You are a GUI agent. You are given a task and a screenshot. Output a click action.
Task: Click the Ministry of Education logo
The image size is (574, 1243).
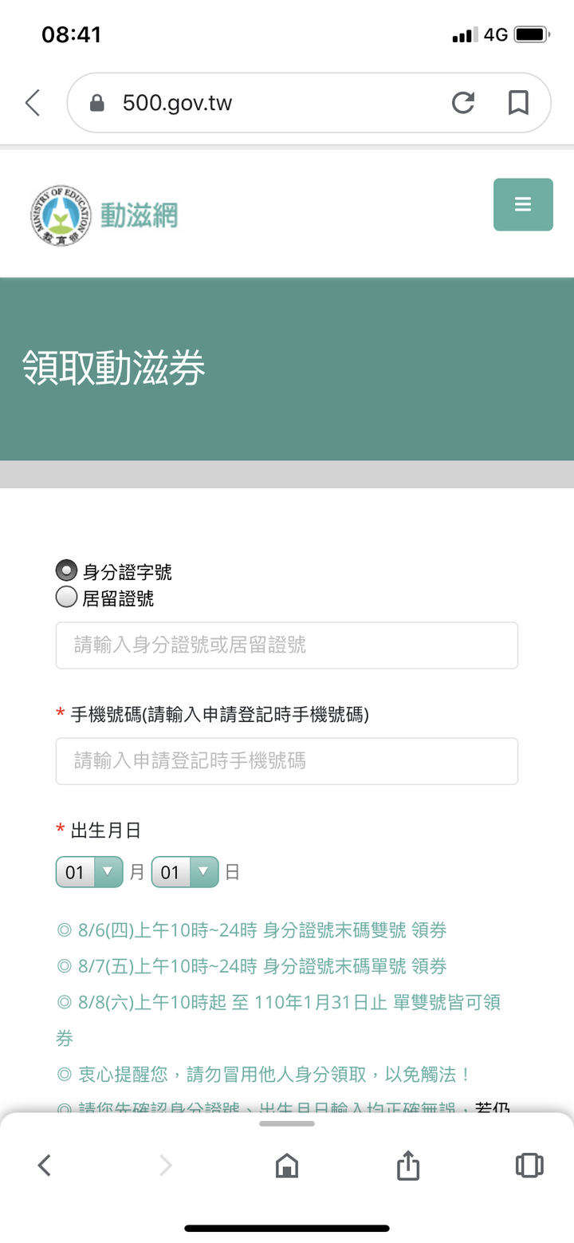(61, 215)
